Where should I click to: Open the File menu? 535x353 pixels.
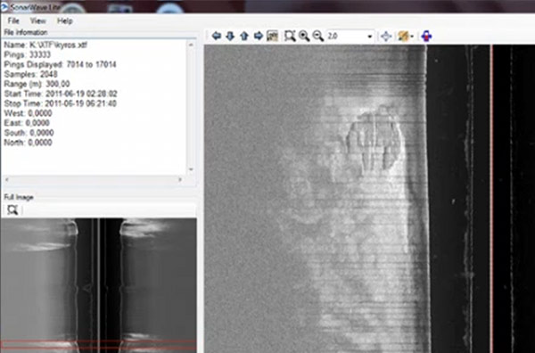tap(13, 21)
